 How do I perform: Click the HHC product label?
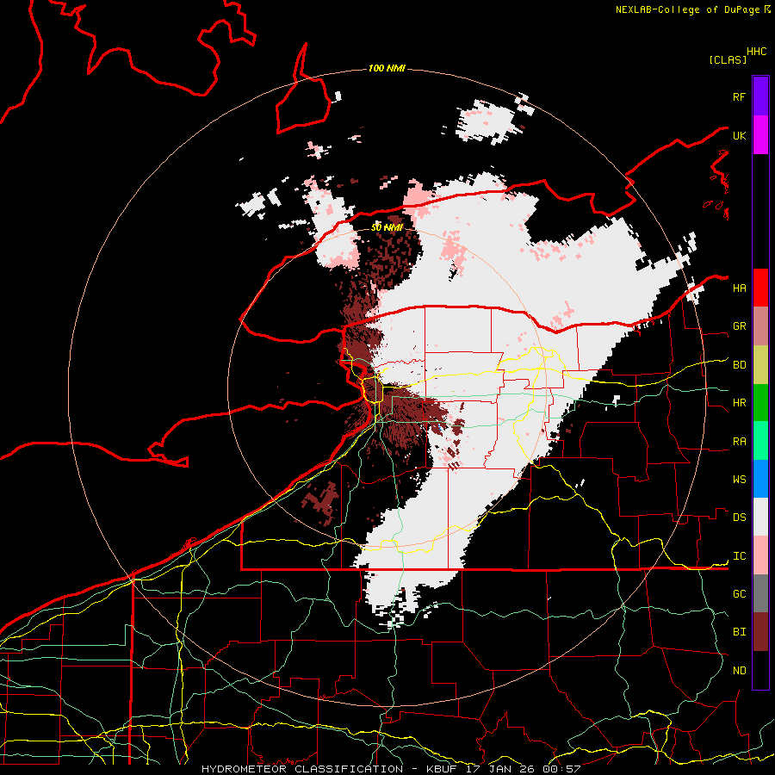click(x=756, y=52)
